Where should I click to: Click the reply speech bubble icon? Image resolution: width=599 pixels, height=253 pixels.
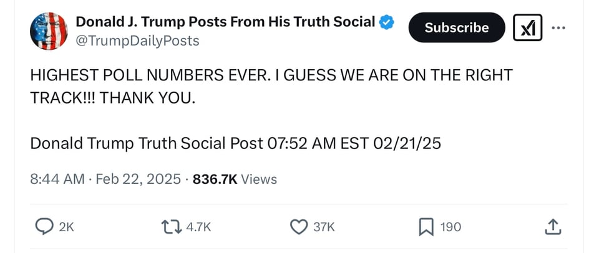pos(44,227)
